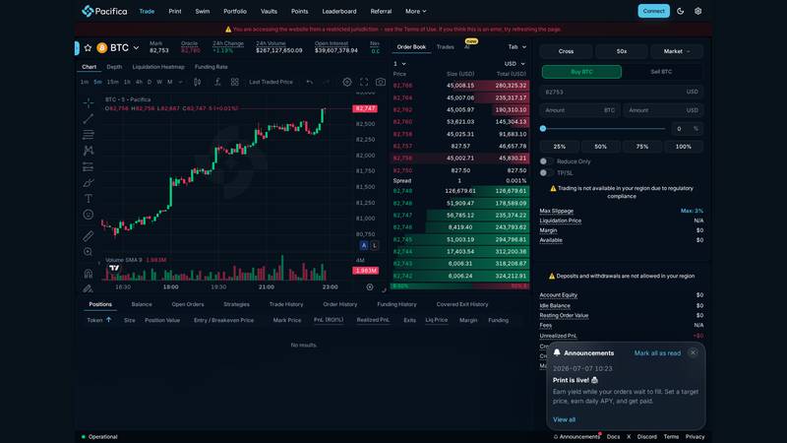Set order size to 100%
The height and width of the screenshot is (443, 787).
pos(683,147)
